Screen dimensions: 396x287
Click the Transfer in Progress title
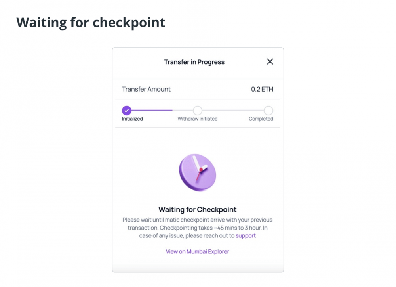[x=194, y=62]
